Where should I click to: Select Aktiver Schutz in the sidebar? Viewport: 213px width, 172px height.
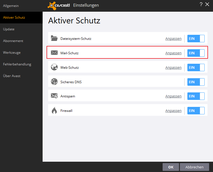[x=21, y=18]
